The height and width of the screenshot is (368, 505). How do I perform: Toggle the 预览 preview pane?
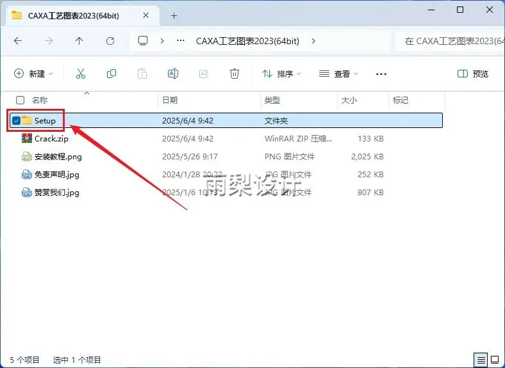473,74
